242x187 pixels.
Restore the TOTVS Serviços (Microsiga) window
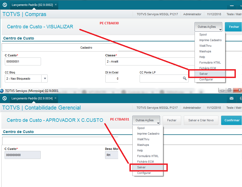pos(229,90)
